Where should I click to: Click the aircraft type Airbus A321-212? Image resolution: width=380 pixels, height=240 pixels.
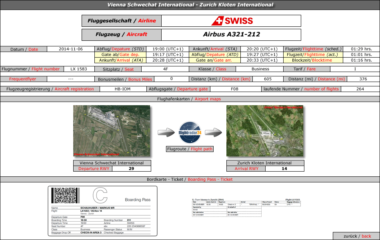[231, 34]
